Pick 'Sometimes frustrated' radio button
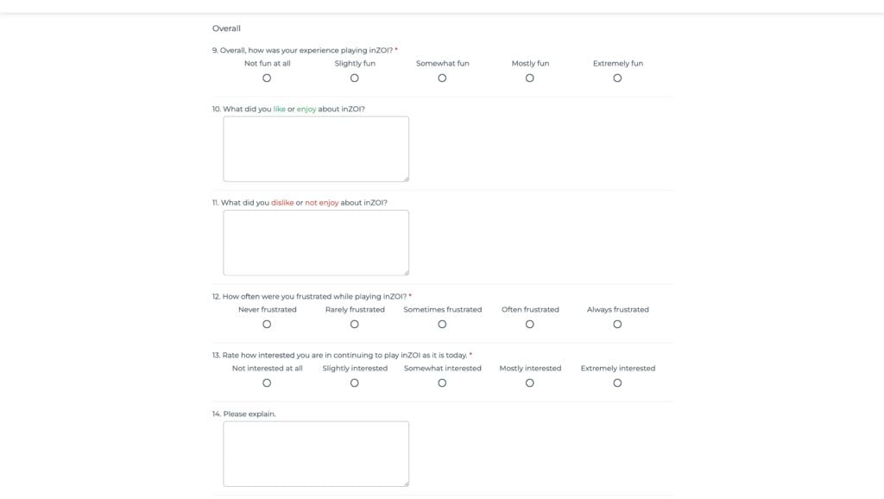 pyautogui.click(x=442, y=325)
